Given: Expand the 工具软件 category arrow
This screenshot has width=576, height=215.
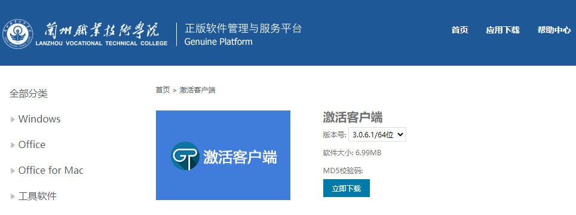Looking at the screenshot, I should pyautogui.click(x=13, y=196).
